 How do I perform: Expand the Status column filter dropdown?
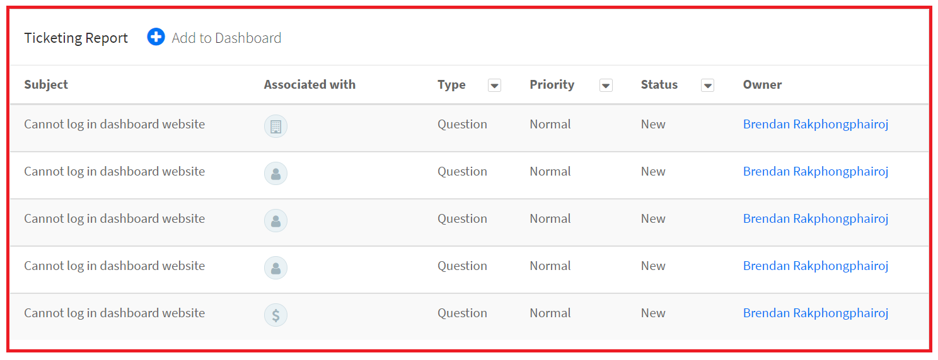[x=707, y=86]
